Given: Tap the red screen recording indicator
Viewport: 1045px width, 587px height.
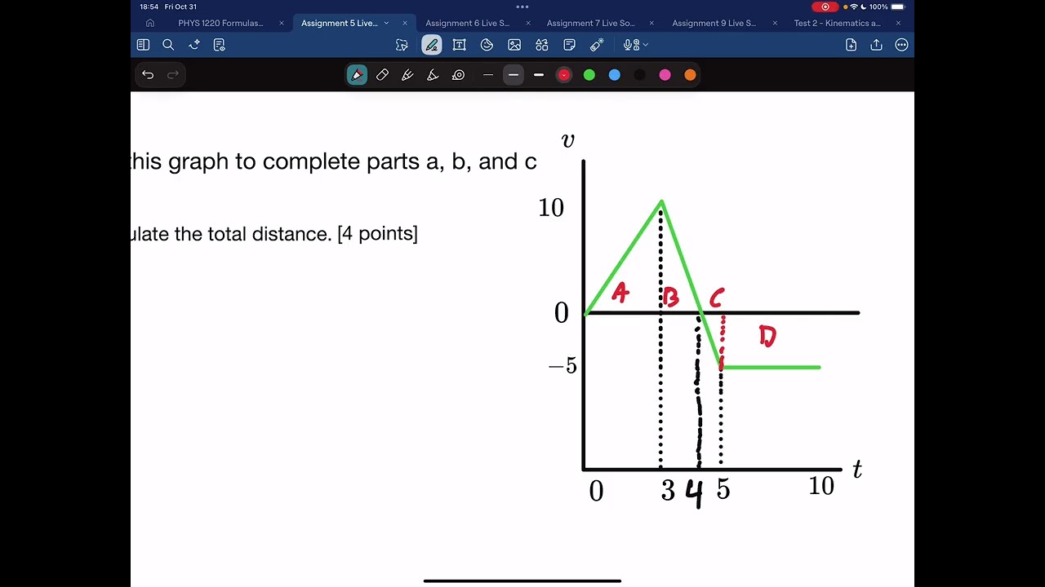Looking at the screenshot, I should [x=825, y=7].
